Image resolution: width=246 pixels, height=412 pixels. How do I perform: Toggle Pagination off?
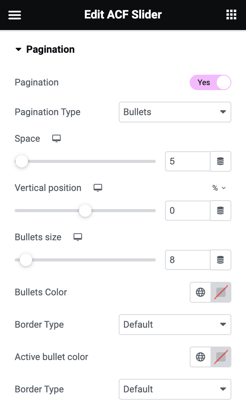tap(211, 82)
